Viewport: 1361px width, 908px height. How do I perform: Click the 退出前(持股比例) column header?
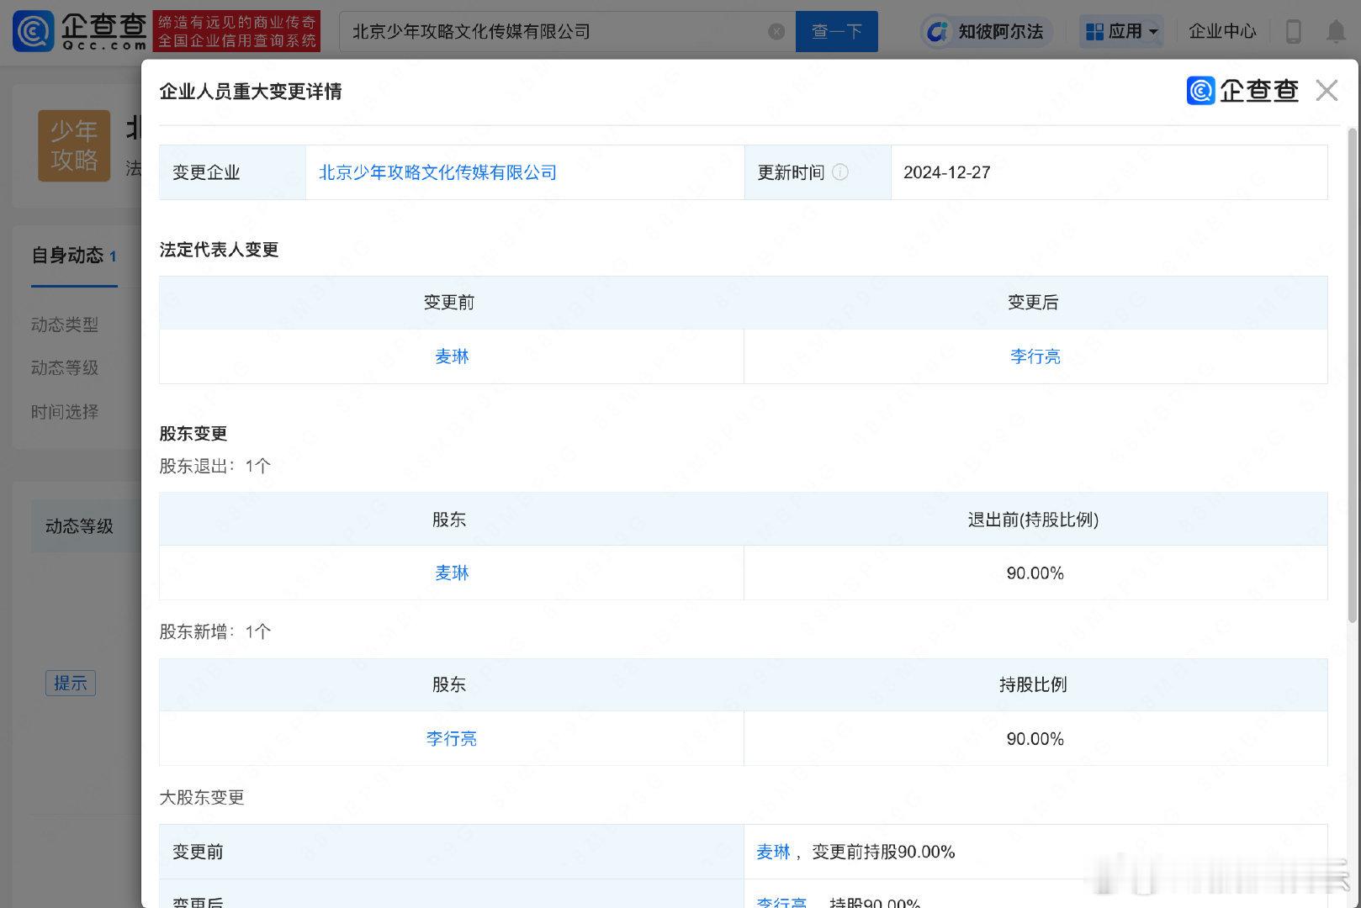(x=1033, y=520)
